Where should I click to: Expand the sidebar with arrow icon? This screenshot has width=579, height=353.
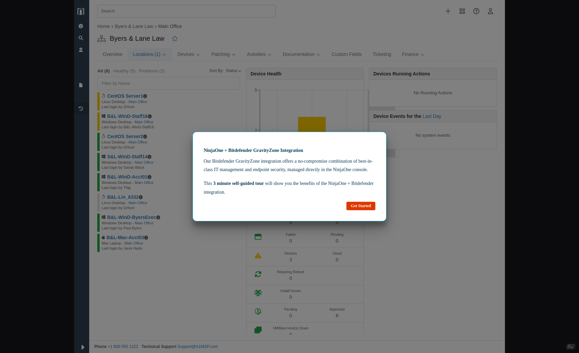point(82,347)
